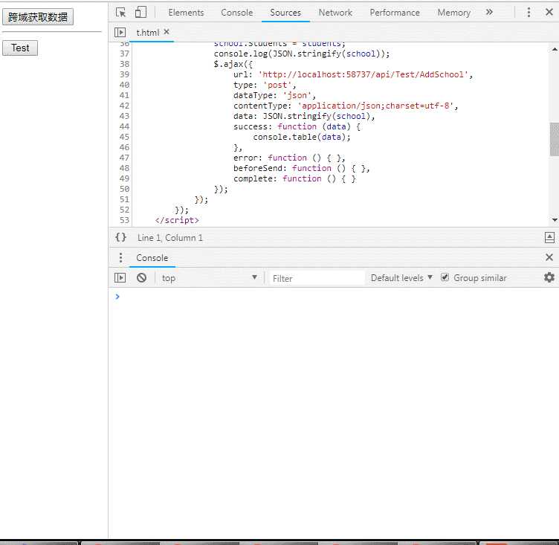
Task: Set breakpoint on line number 38
Action: tap(124, 64)
